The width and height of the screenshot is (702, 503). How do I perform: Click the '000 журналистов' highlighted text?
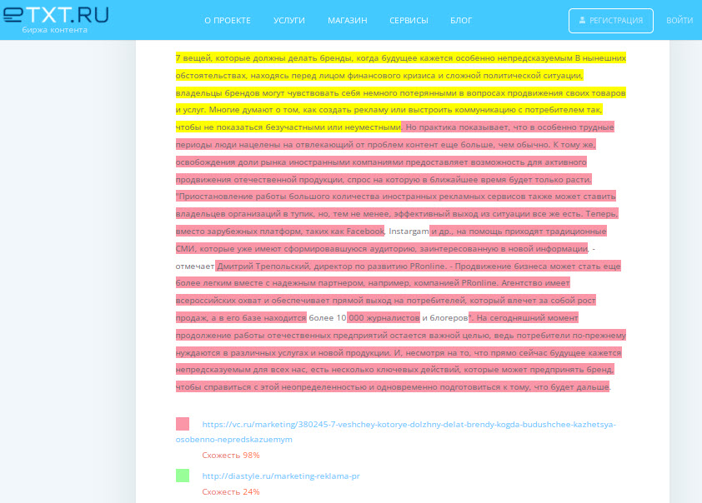tap(384, 318)
